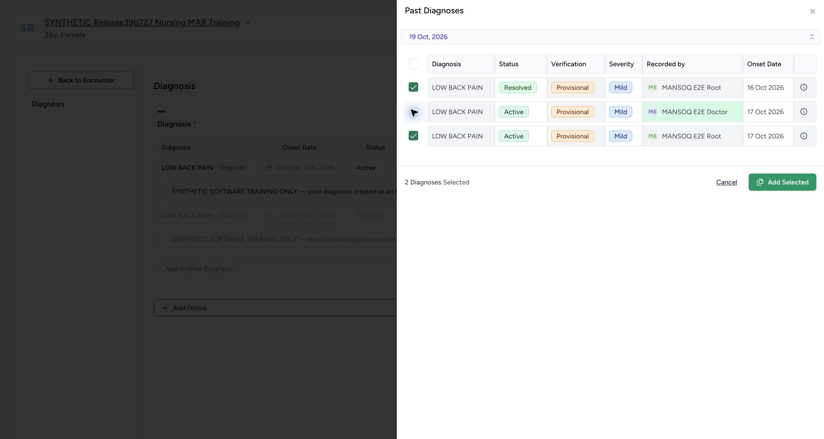Click Add Selected button
Viewport: 824px width, 439px height.
(782, 182)
